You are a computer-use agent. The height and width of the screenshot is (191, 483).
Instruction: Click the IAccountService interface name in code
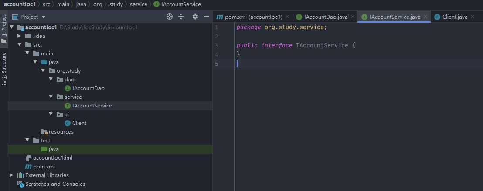[322, 46]
